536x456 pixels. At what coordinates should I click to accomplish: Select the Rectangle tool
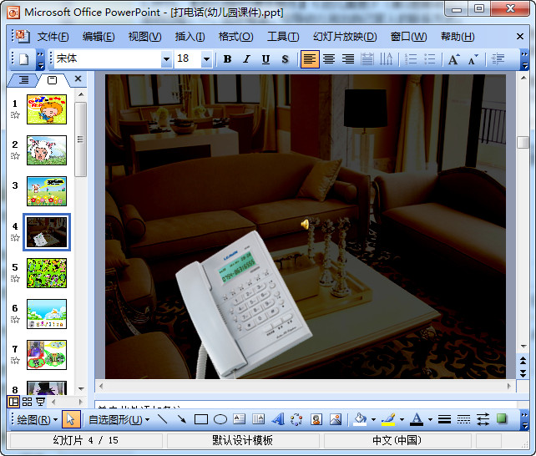click(x=201, y=419)
